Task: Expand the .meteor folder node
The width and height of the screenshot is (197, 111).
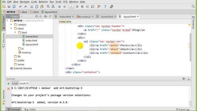Action: point(11,25)
